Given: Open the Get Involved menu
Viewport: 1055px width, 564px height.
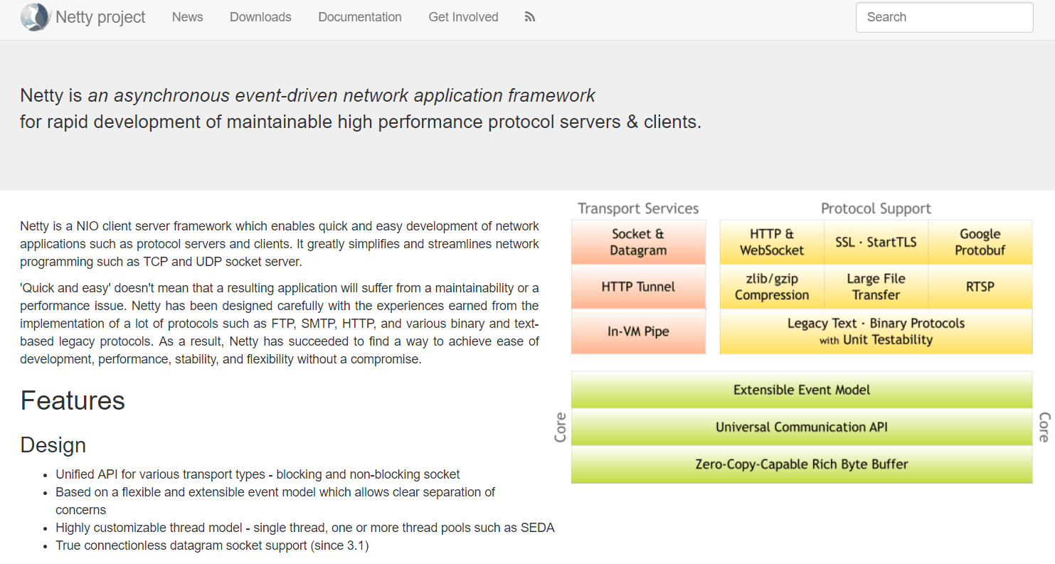Looking at the screenshot, I should [x=463, y=17].
